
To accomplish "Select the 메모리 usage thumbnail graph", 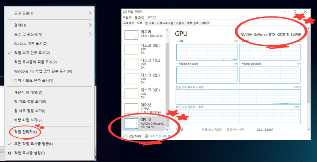I will (131, 35).
